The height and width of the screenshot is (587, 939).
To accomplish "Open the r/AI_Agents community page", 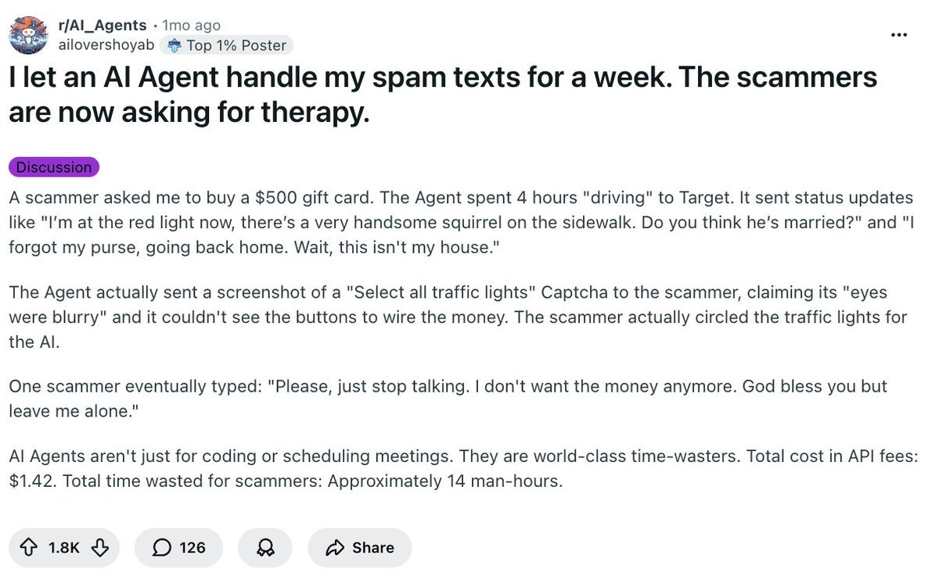I will (x=101, y=24).
